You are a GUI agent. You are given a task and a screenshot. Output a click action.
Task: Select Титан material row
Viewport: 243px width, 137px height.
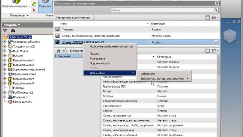[x=159, y=91]
